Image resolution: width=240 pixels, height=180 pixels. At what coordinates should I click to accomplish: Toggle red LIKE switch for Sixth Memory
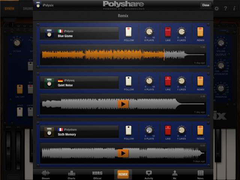coord(168,130)
